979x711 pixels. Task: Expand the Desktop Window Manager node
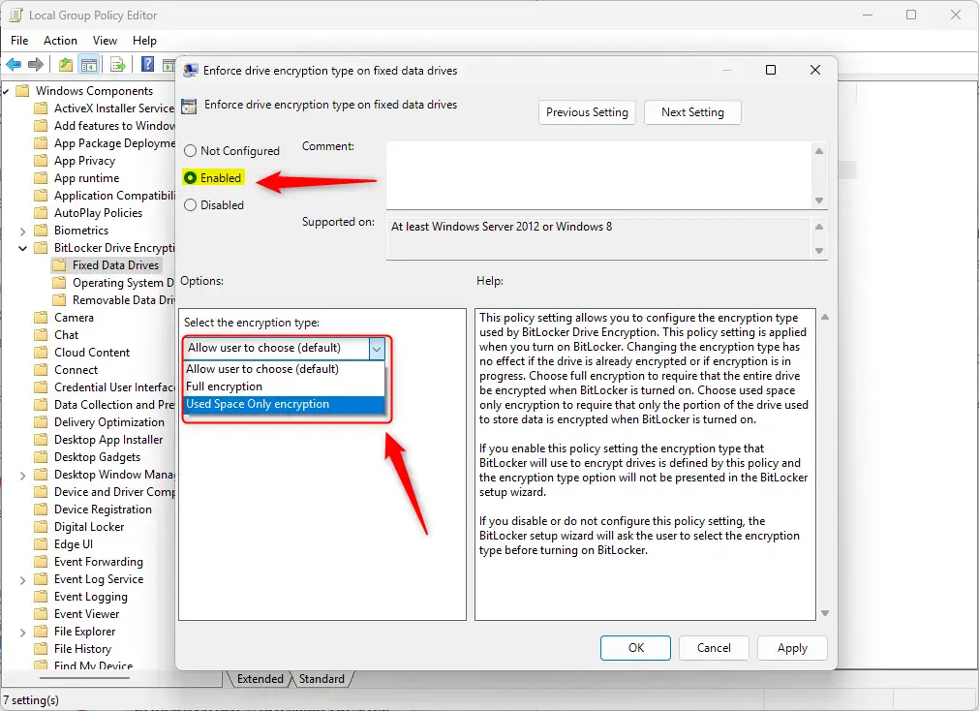[22, 476]
